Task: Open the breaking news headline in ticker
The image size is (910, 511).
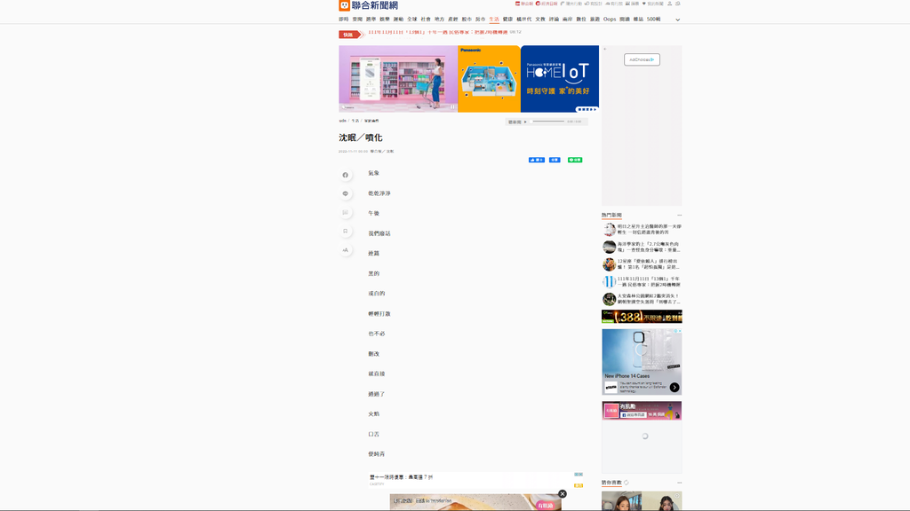Action: click(438, 32)
